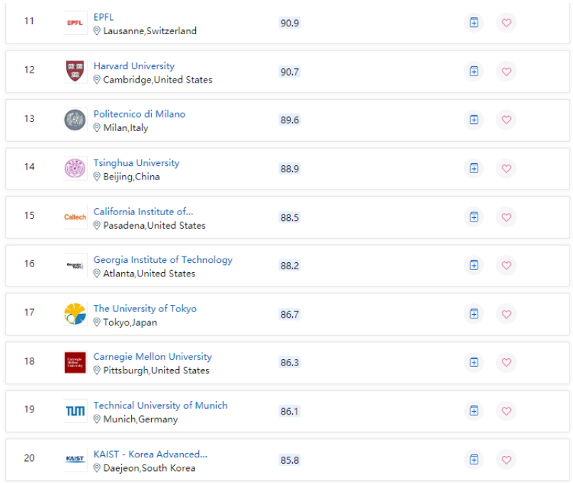Image resolution: width=573 pixels, height=483 pixels.
Task: Add Carnegie Mellon University to comparison
Action: click(473, 362)
